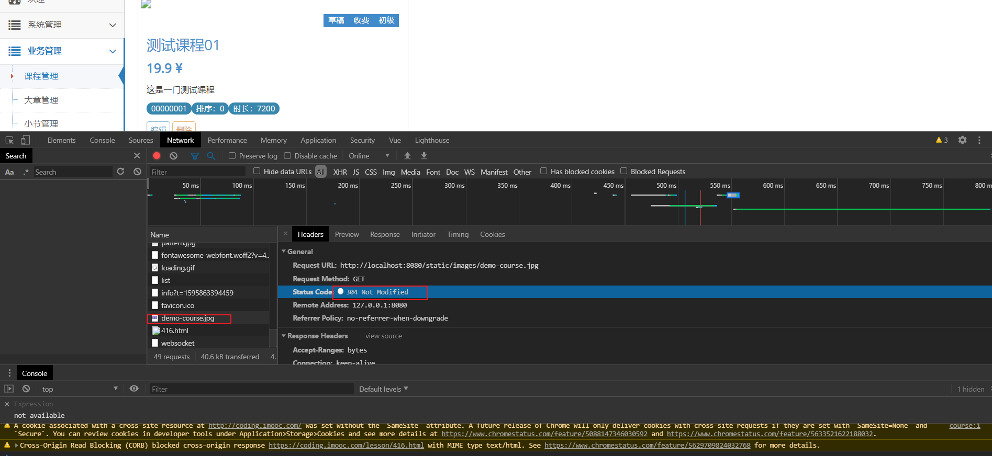Image resolution: width=992 pixels, height=456 pixels.
Task: Toggle match case Aa button
Action: pyautogui.click(x=9, y=172)
